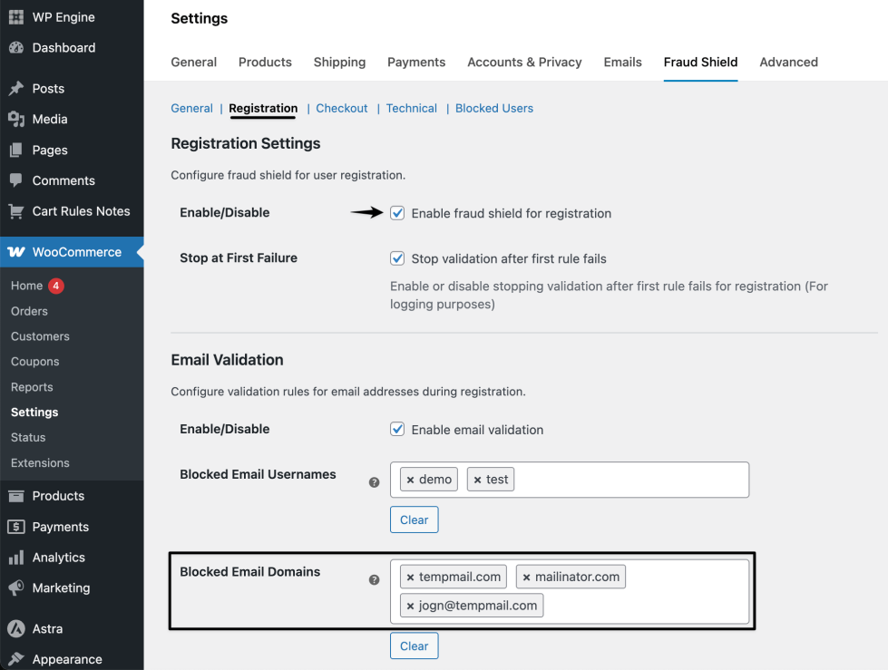Click the Analytics bar chart icon
This screenshot has width=888, height=670.
15,558
